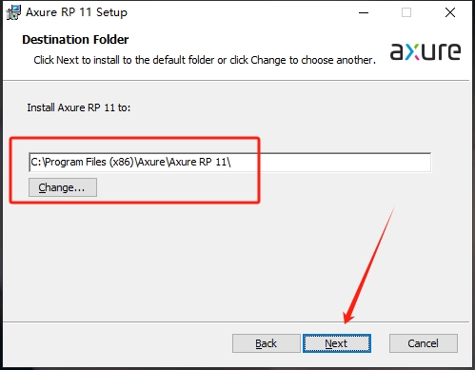Click the "Axure RP 11 Setup" title text
Screen dimensions: 475x370
76,12
